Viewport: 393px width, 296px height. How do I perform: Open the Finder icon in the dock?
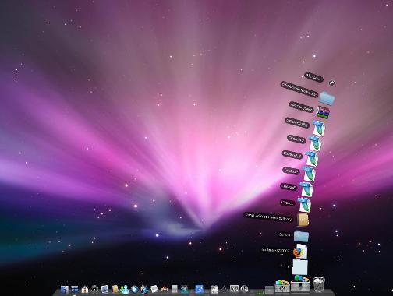point(64,289)
